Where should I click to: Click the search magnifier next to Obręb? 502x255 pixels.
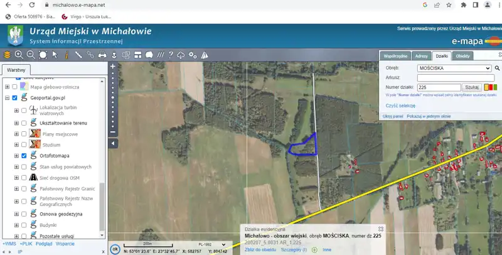[497, 68]
